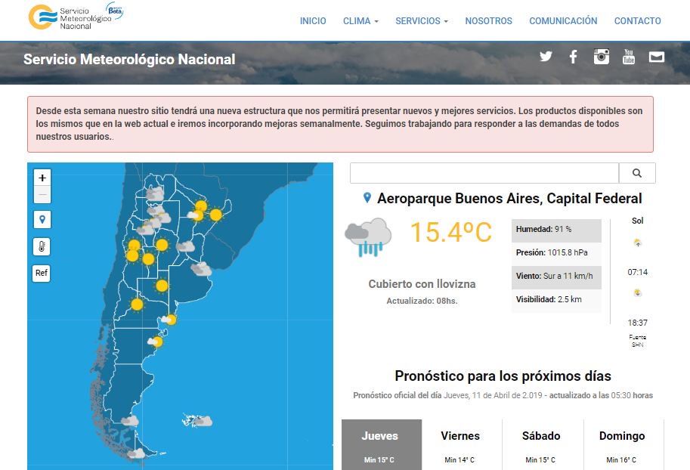Click the magnifying glass search icon
Image resolution: width=690 pixels, height=470 pixels.
click(x=637, y=173)
